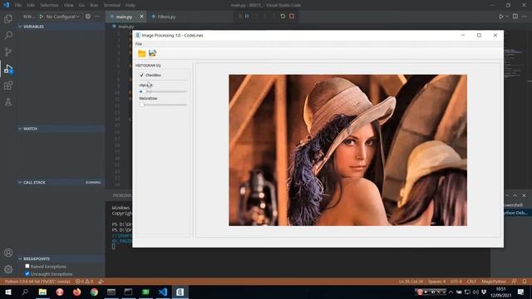Screen dimensions: 532x299
Task: Click the errors and warnings status bar indicator
Action: 84,282
